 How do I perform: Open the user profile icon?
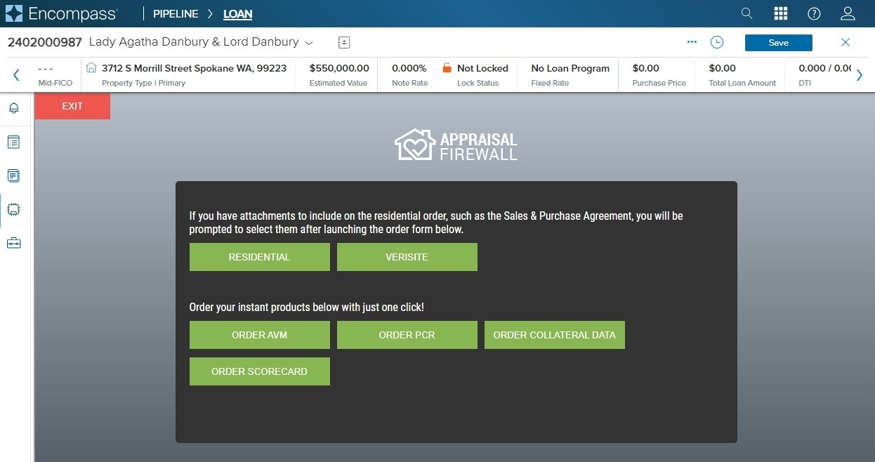[848, 13]
